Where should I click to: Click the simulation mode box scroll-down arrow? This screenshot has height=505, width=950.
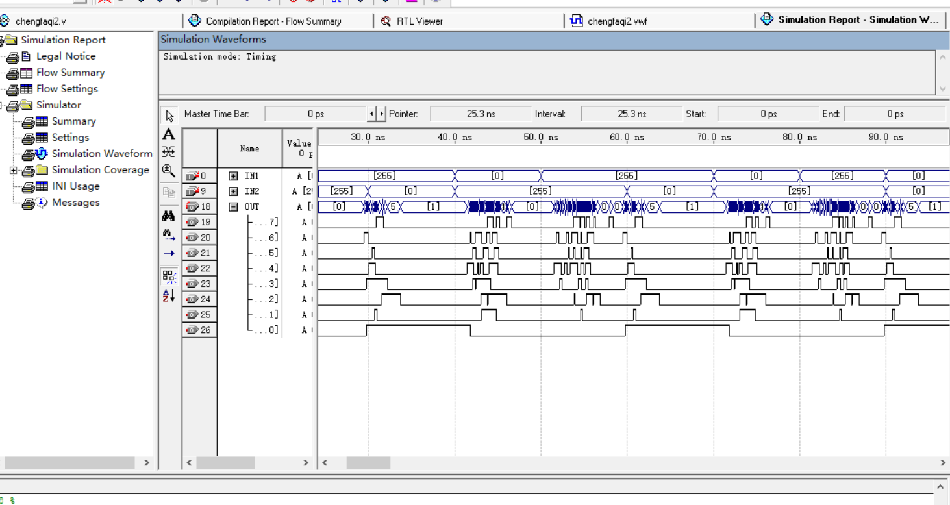(x=943, y=89)
